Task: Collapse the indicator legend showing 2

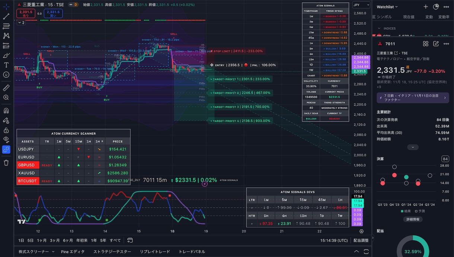Action: [21, 23]
